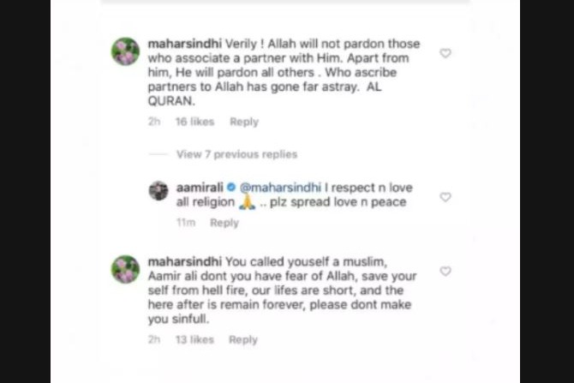This screenshot has width=574, height=383.
Task: Click maharsindhi's avatar on the bottom comment
Action: coord(126,269)
